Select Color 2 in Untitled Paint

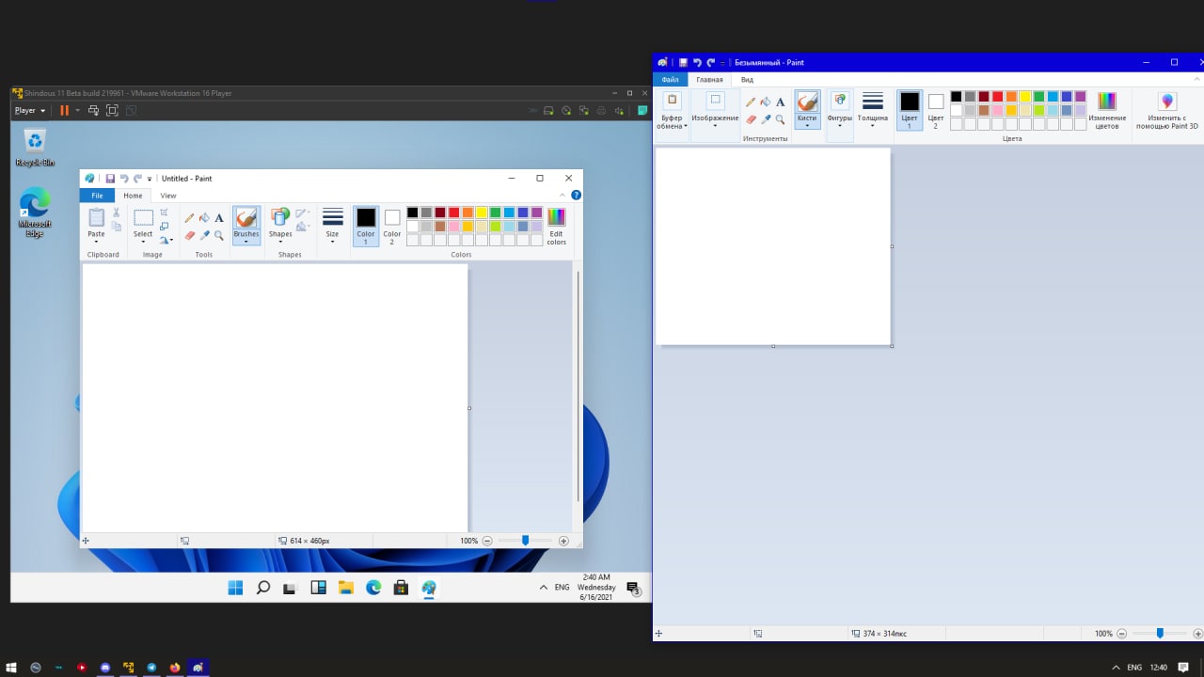392,227
